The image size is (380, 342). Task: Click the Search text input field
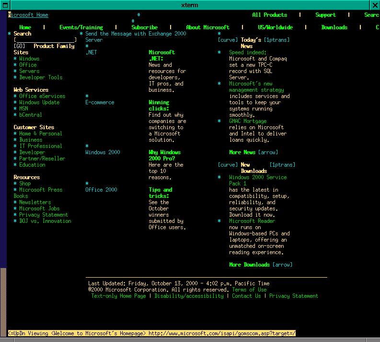tap(45, 40)
